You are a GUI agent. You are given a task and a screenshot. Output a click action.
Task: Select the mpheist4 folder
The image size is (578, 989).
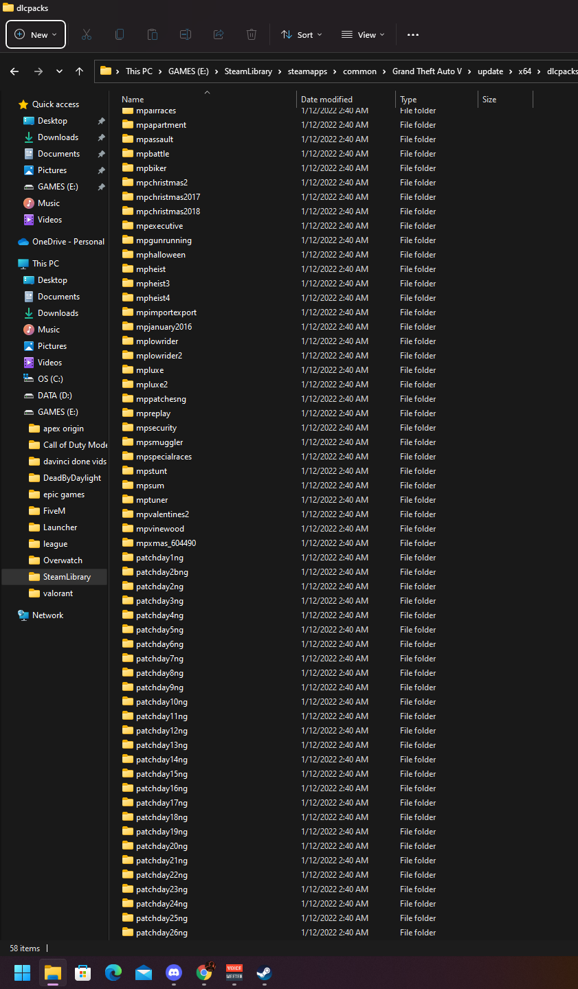(153, 298)
